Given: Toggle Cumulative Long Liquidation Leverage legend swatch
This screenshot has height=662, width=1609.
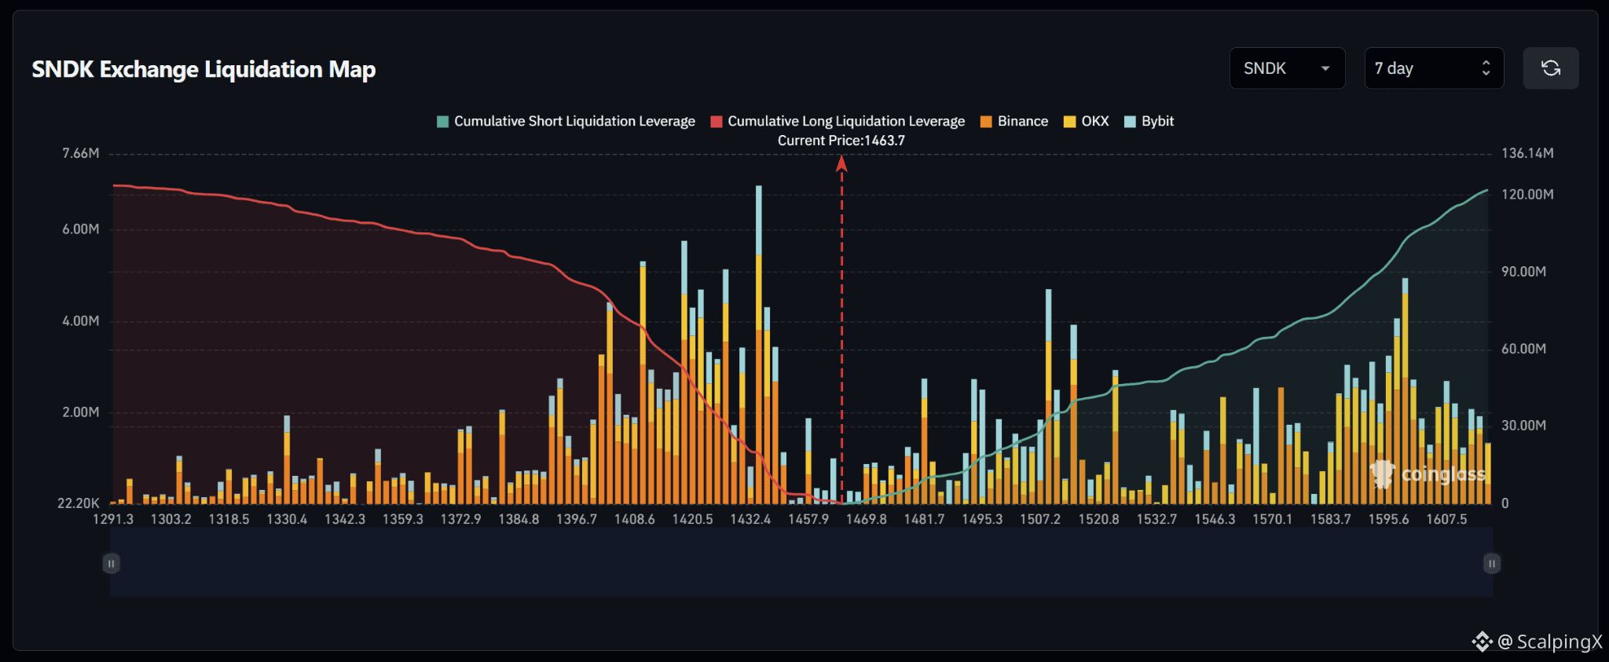Looking at the screenshot, I should (x=717, y=122).
